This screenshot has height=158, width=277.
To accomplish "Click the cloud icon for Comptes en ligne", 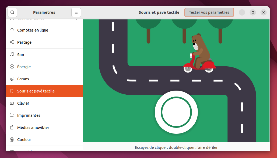I will point(12,30).
